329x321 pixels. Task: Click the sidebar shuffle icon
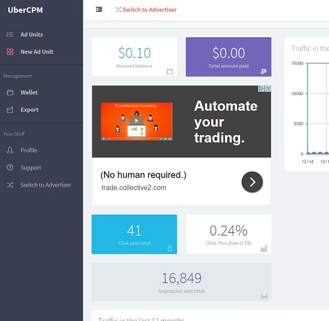(x=10, y=185)
